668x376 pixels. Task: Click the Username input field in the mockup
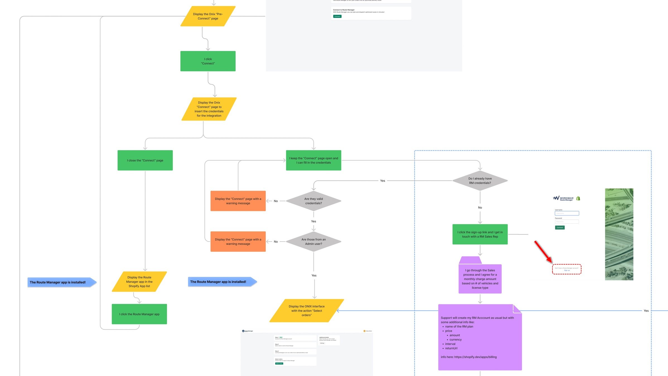click(x=567, y=213)
